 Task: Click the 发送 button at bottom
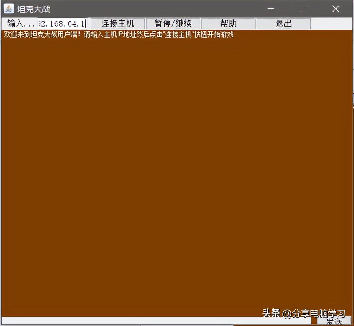point(334,321)
